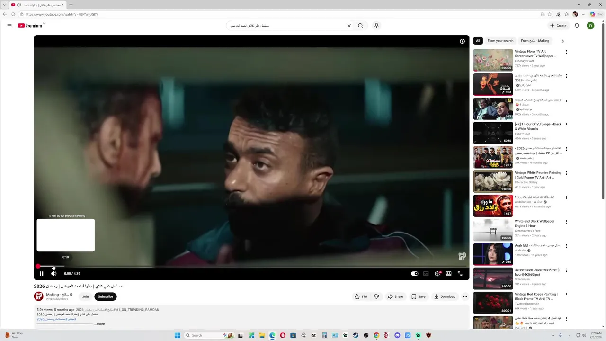The width and height of the screenshot is (606, 341).
Task: Open 1 Hour Of VJ Loops video title
Action: pos(538,126)
